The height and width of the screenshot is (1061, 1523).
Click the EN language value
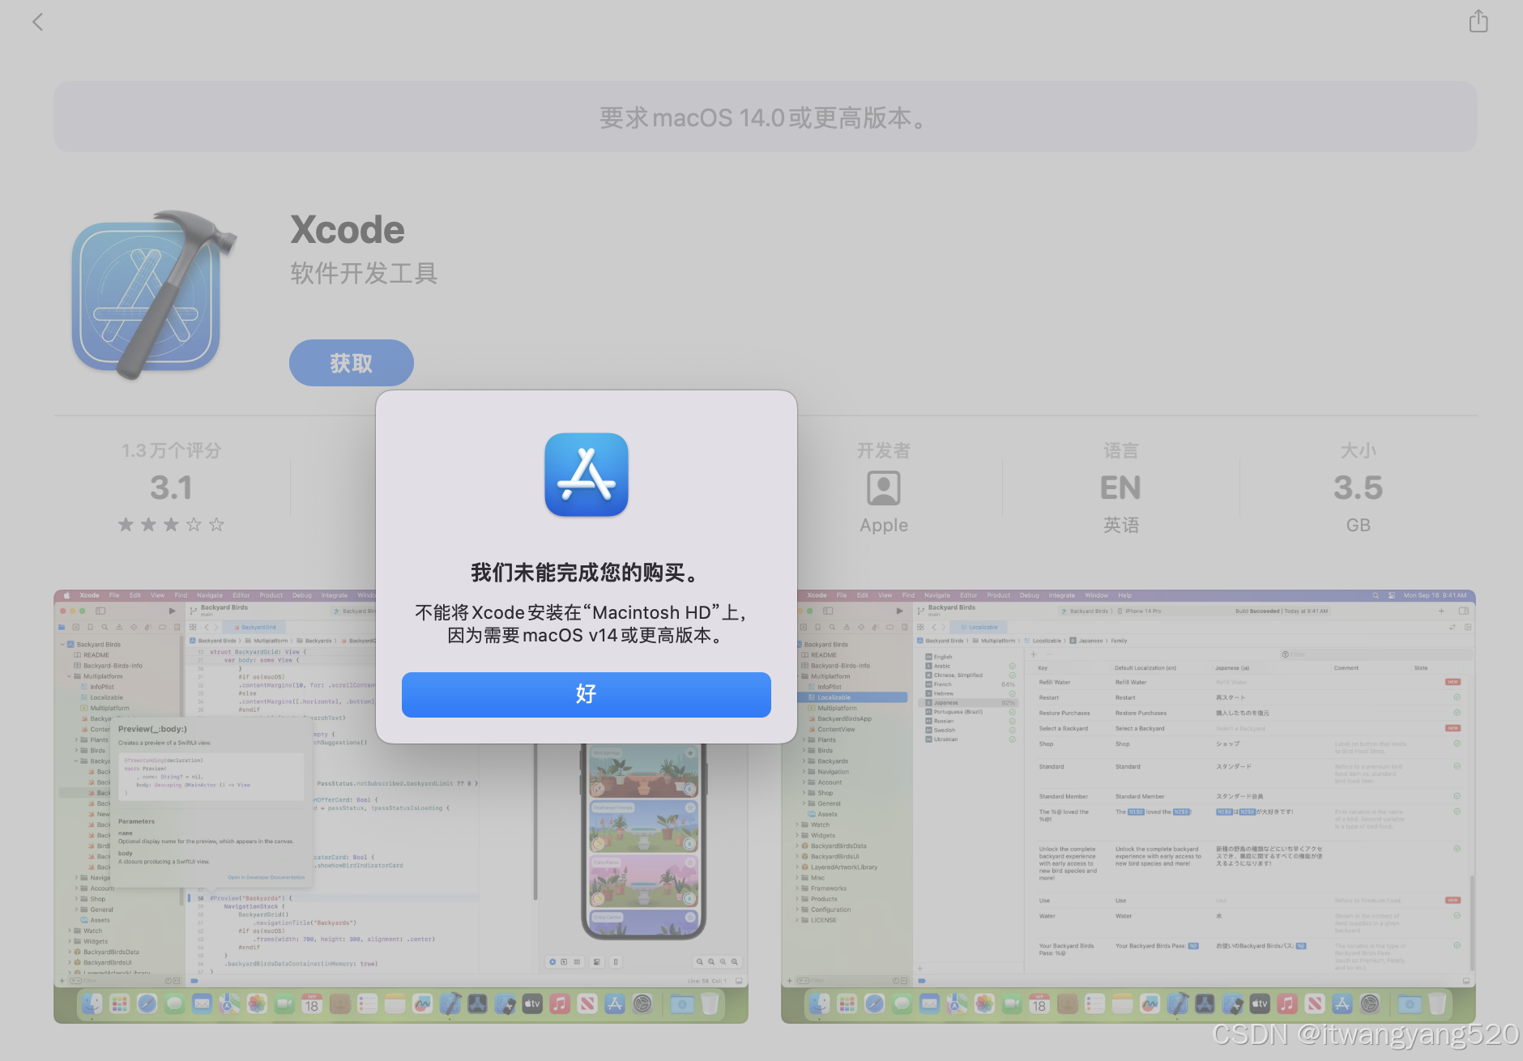point(1120,488)
